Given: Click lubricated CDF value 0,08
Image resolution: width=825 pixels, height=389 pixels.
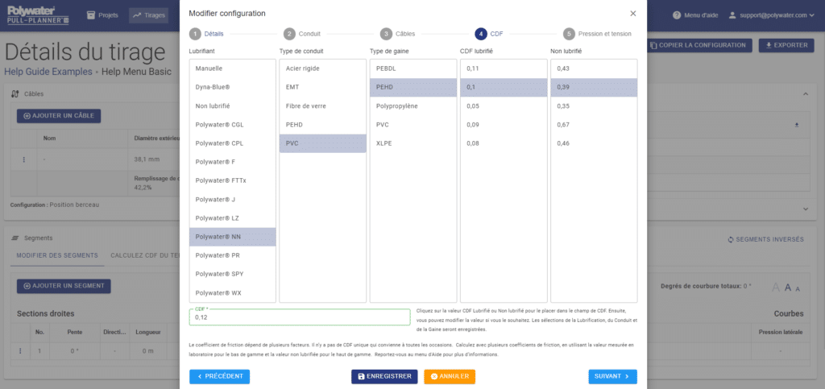Looking at the screenshot, I should (504, 143).
